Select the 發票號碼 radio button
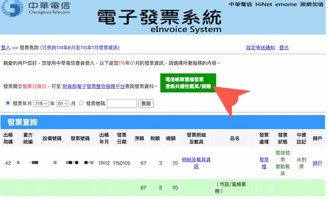This screenshot has width=328, height=199. 81,103
